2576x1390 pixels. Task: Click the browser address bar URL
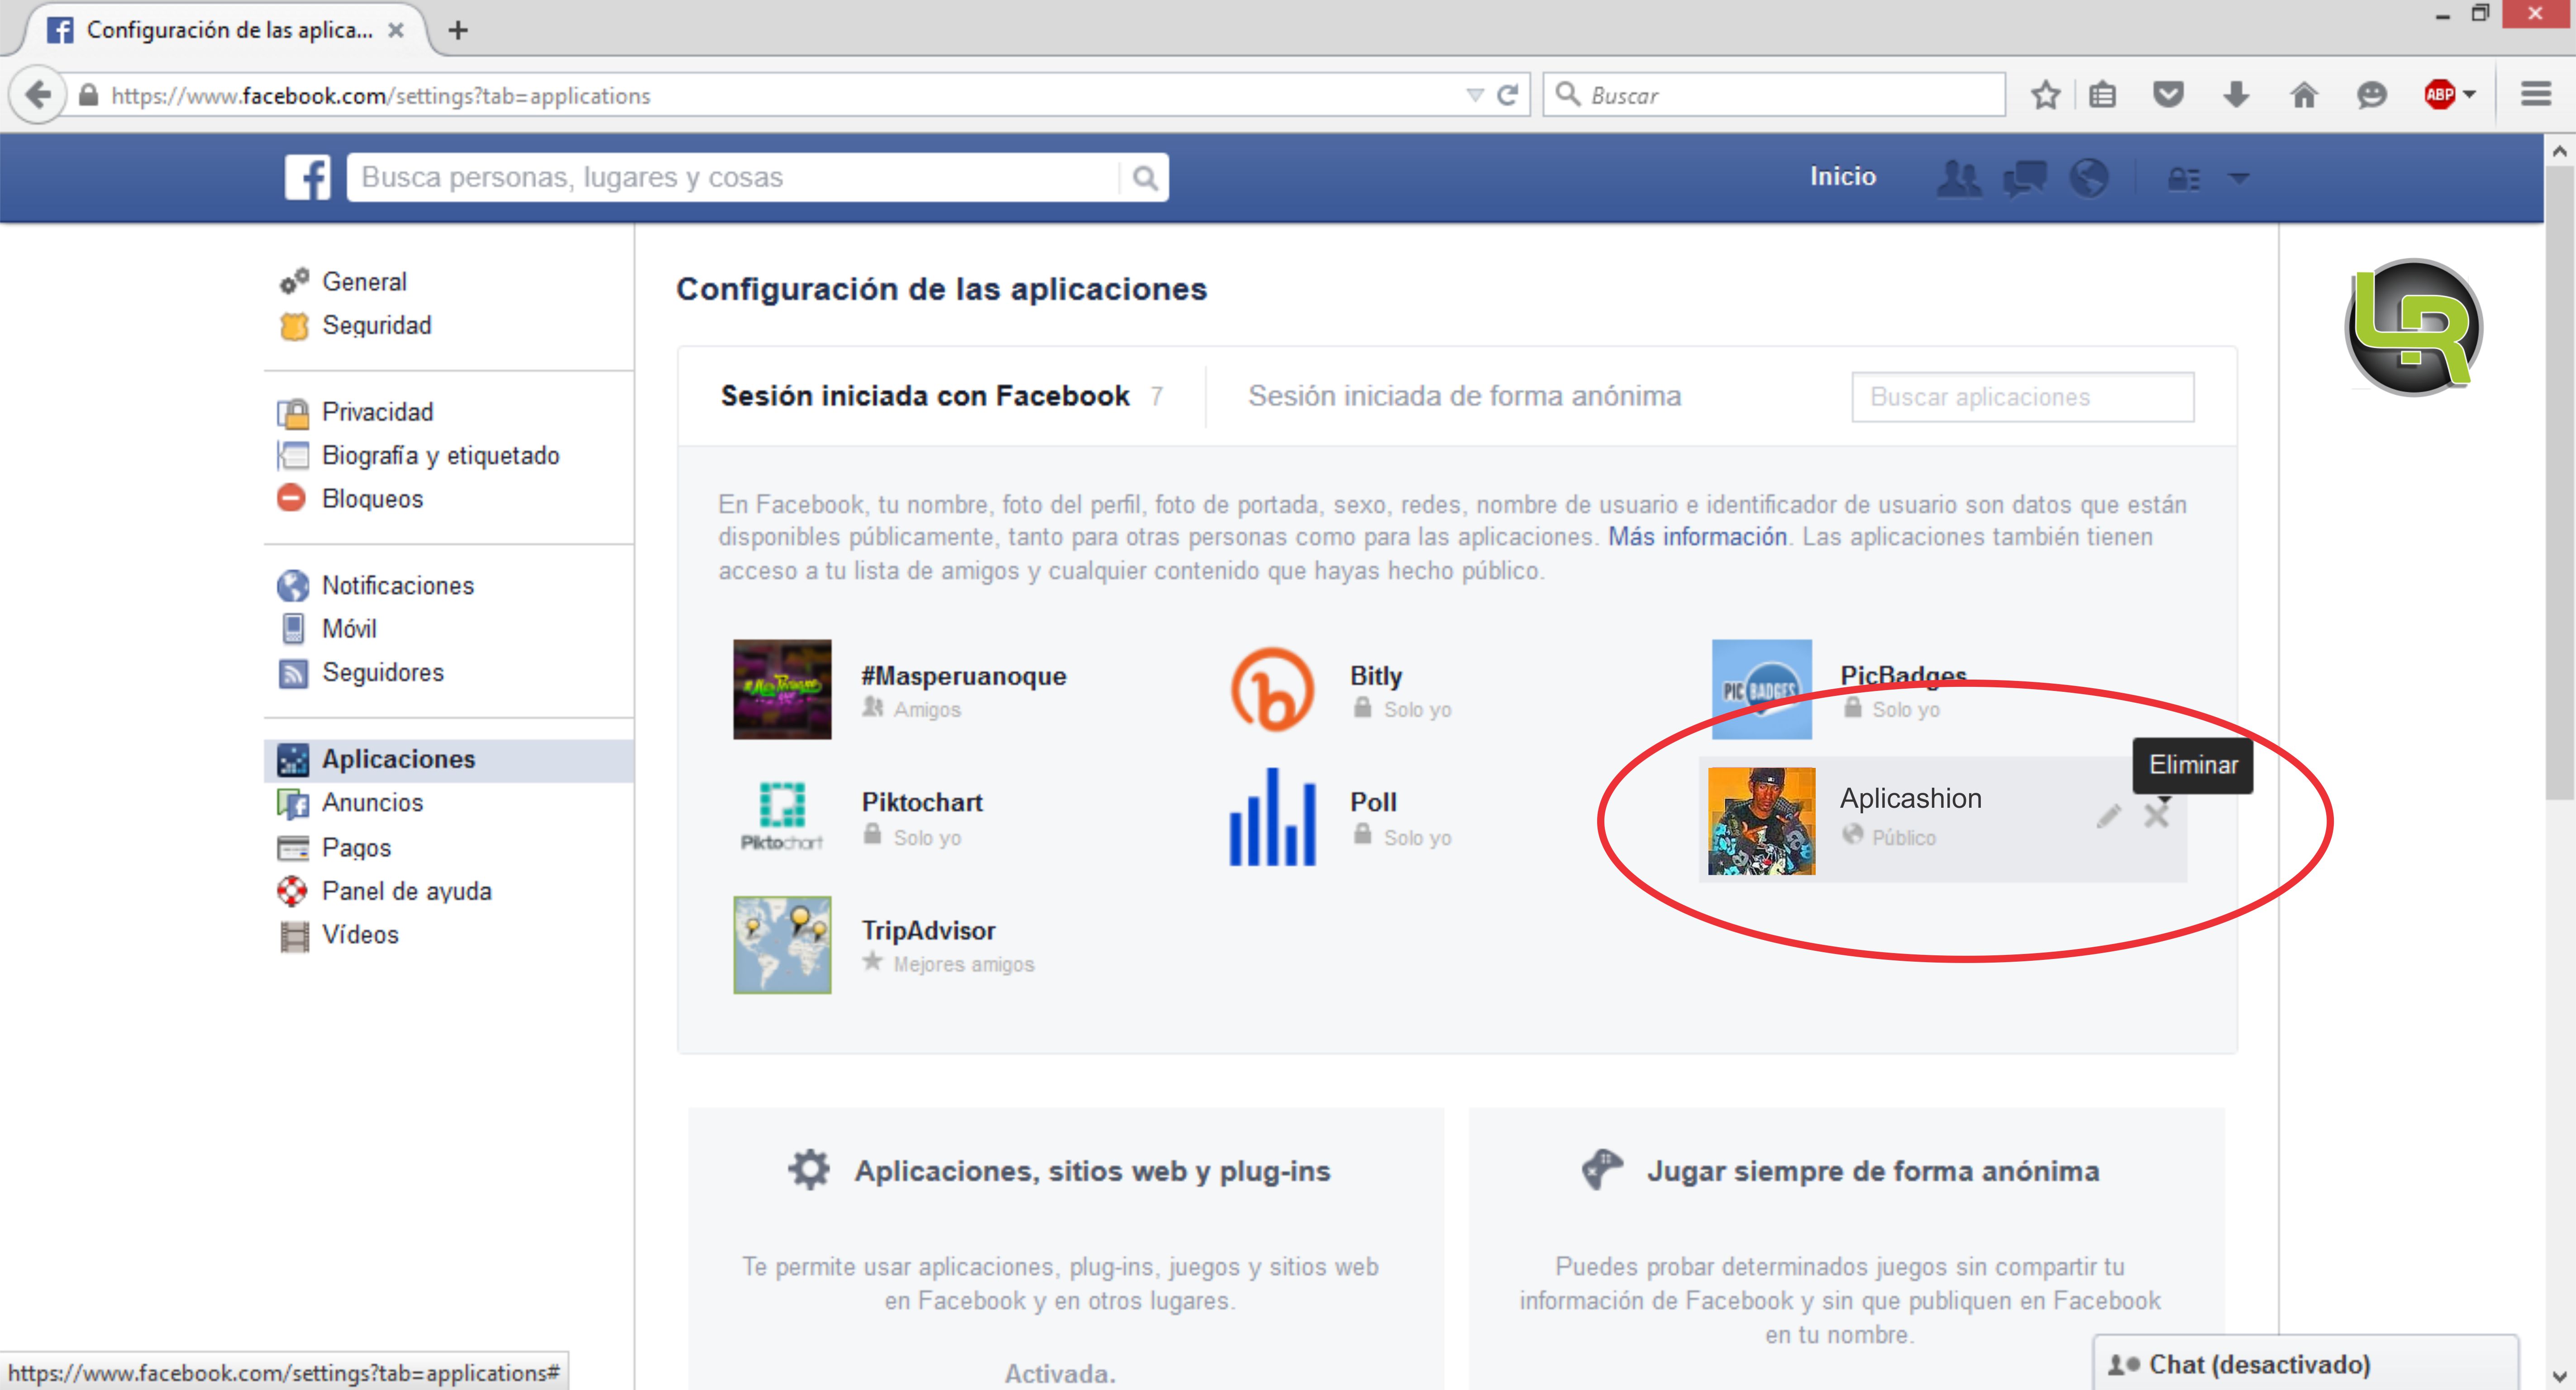click(770, 95)
